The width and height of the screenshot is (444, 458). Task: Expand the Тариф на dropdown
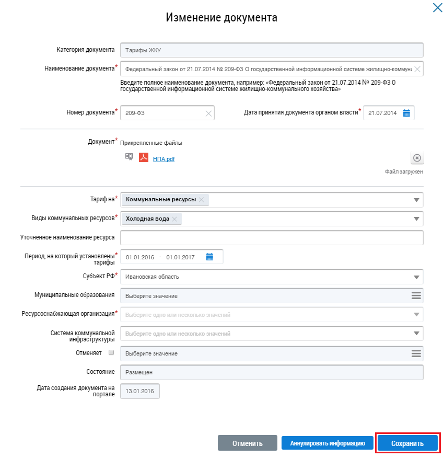pos(416,200)
